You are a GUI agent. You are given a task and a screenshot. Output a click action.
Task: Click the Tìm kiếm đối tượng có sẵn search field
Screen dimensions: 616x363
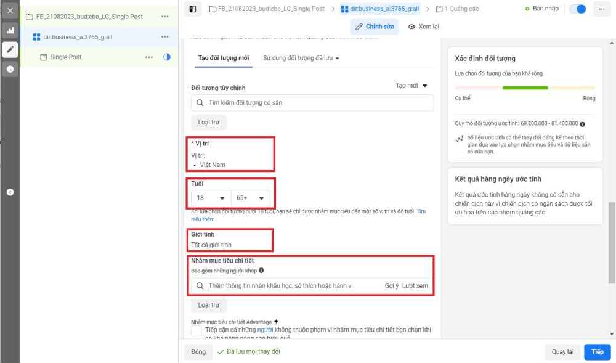pos(312,103)
